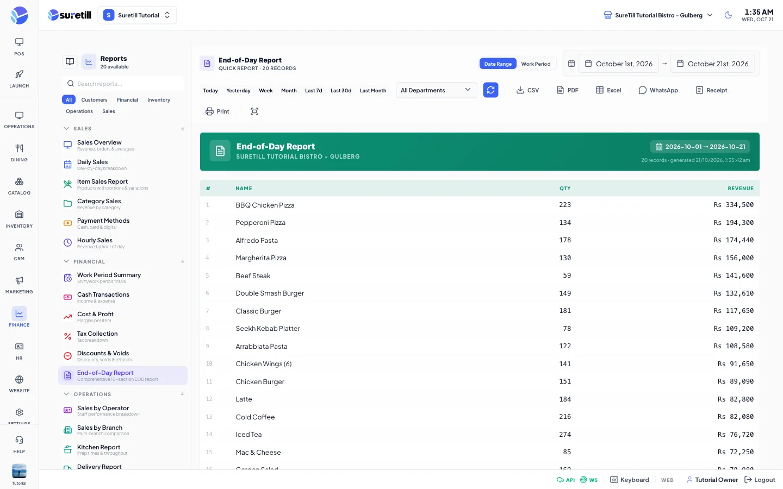Click the book icon beside Reports
This screenshot has height=489, width=783.
(70, 62)
